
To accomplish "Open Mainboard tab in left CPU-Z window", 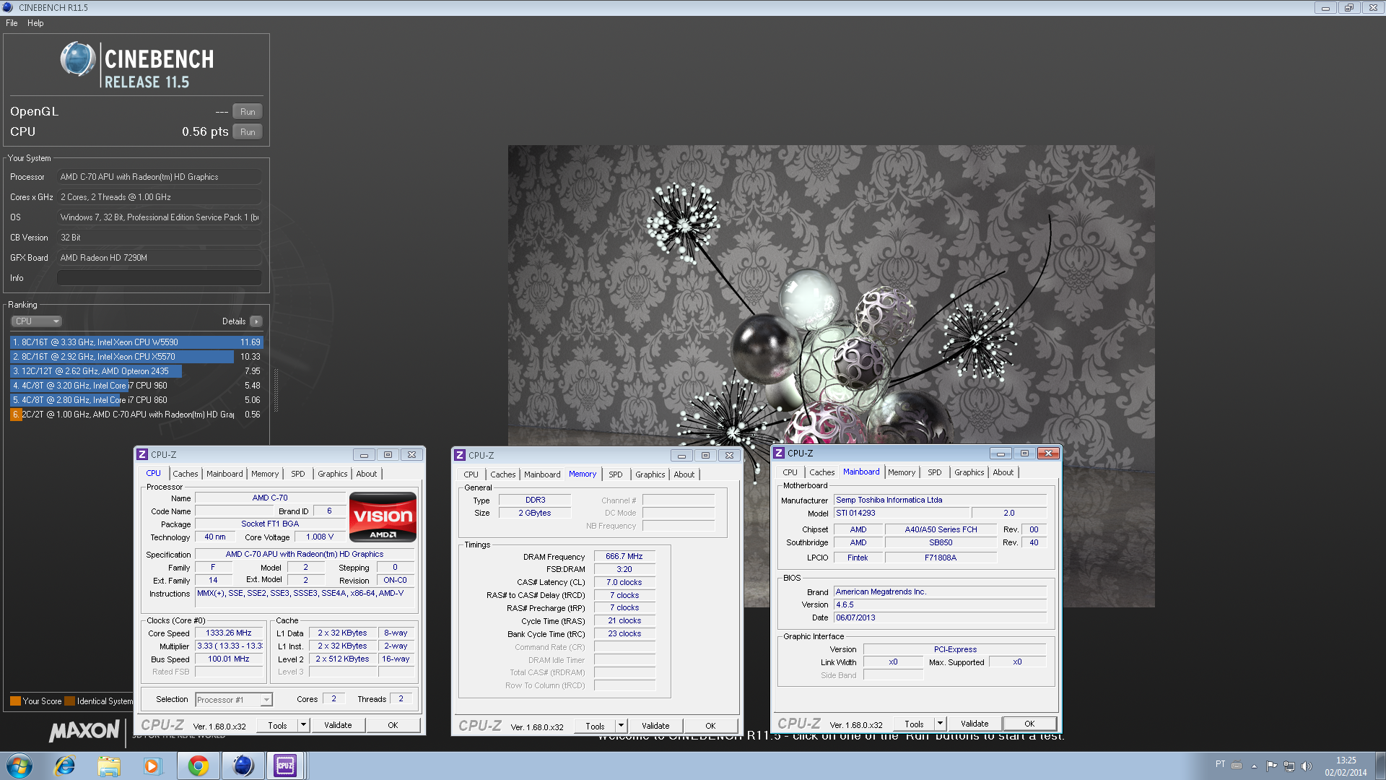I will 225,474.
